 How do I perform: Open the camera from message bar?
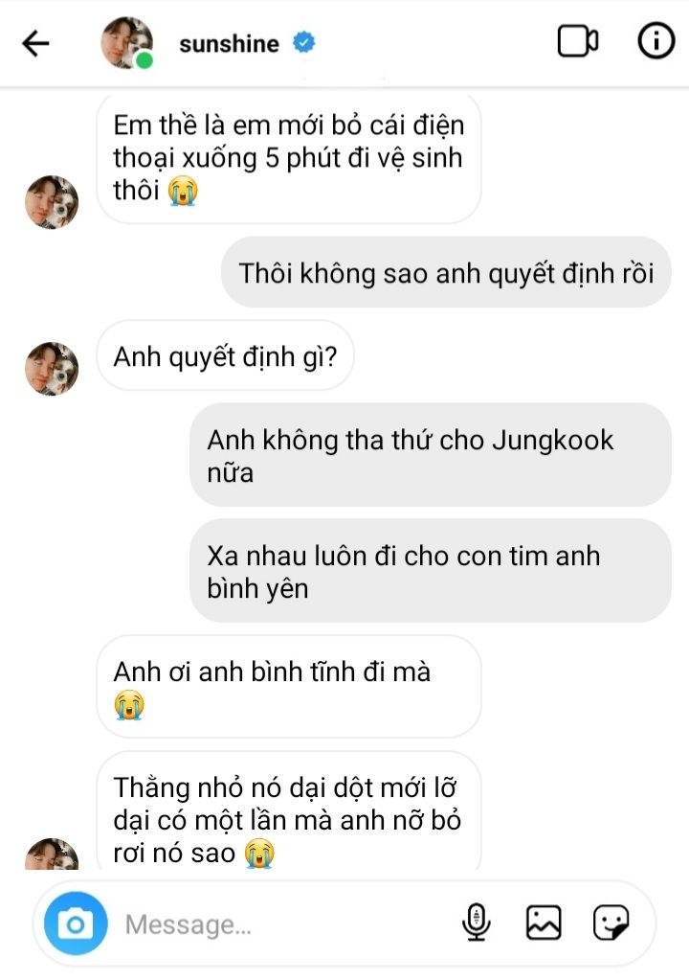[x=75, y=924]
